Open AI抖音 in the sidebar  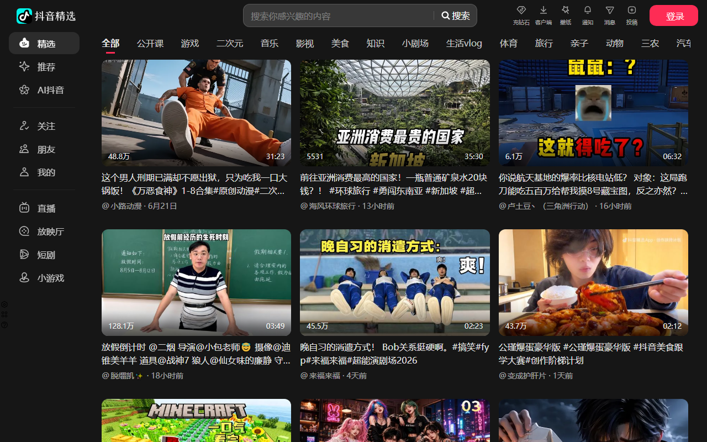(44, 90)
